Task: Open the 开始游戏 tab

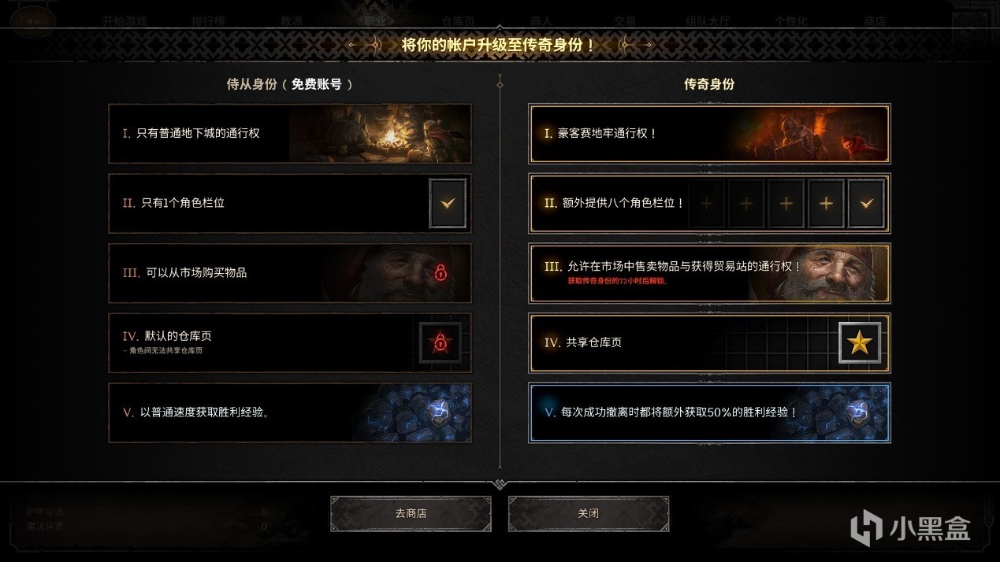Action: click(x=125, y=21)
